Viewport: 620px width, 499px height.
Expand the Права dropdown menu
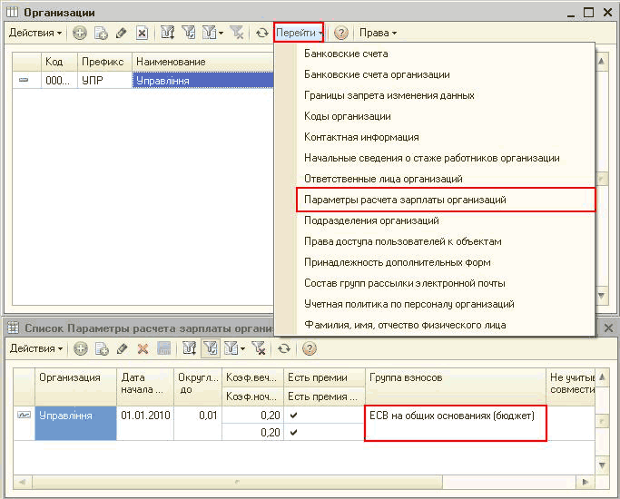[378, 33]
